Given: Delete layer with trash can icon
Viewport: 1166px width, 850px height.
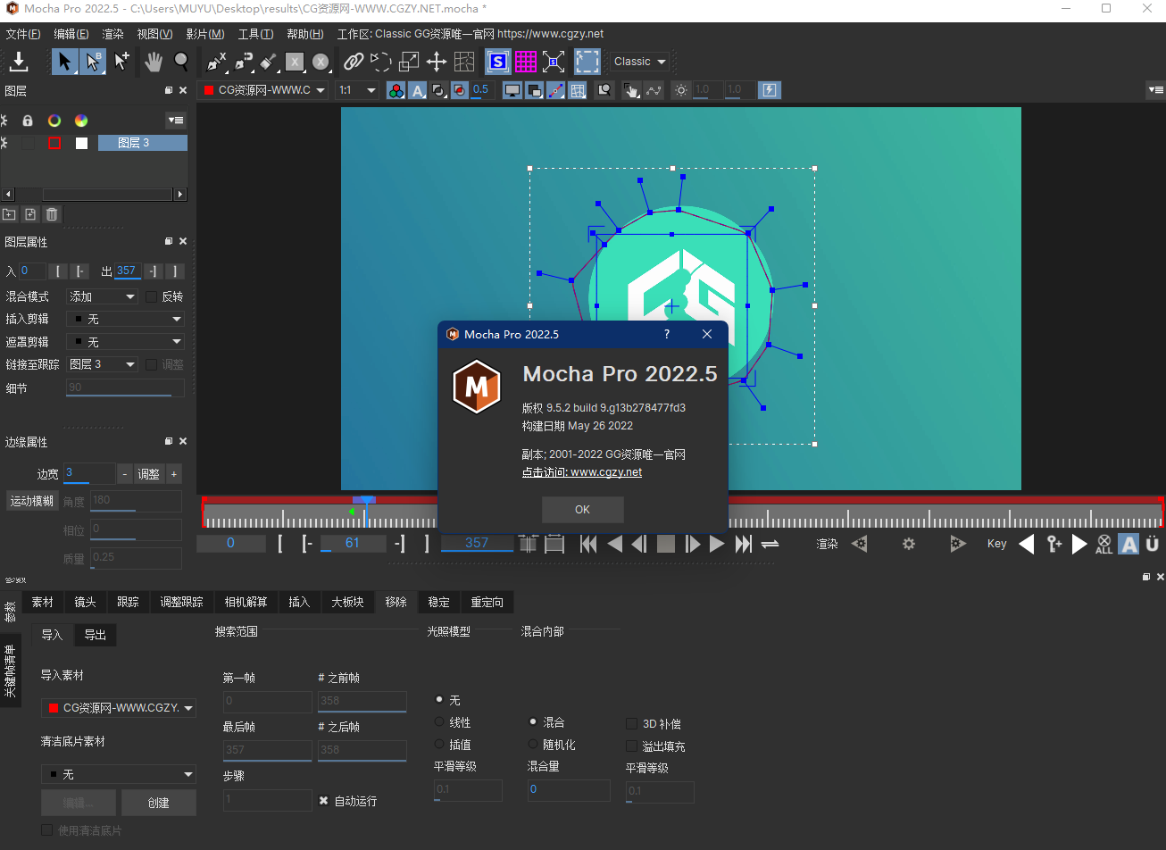Looking at the screenshot, I should (x=52, y=214).
